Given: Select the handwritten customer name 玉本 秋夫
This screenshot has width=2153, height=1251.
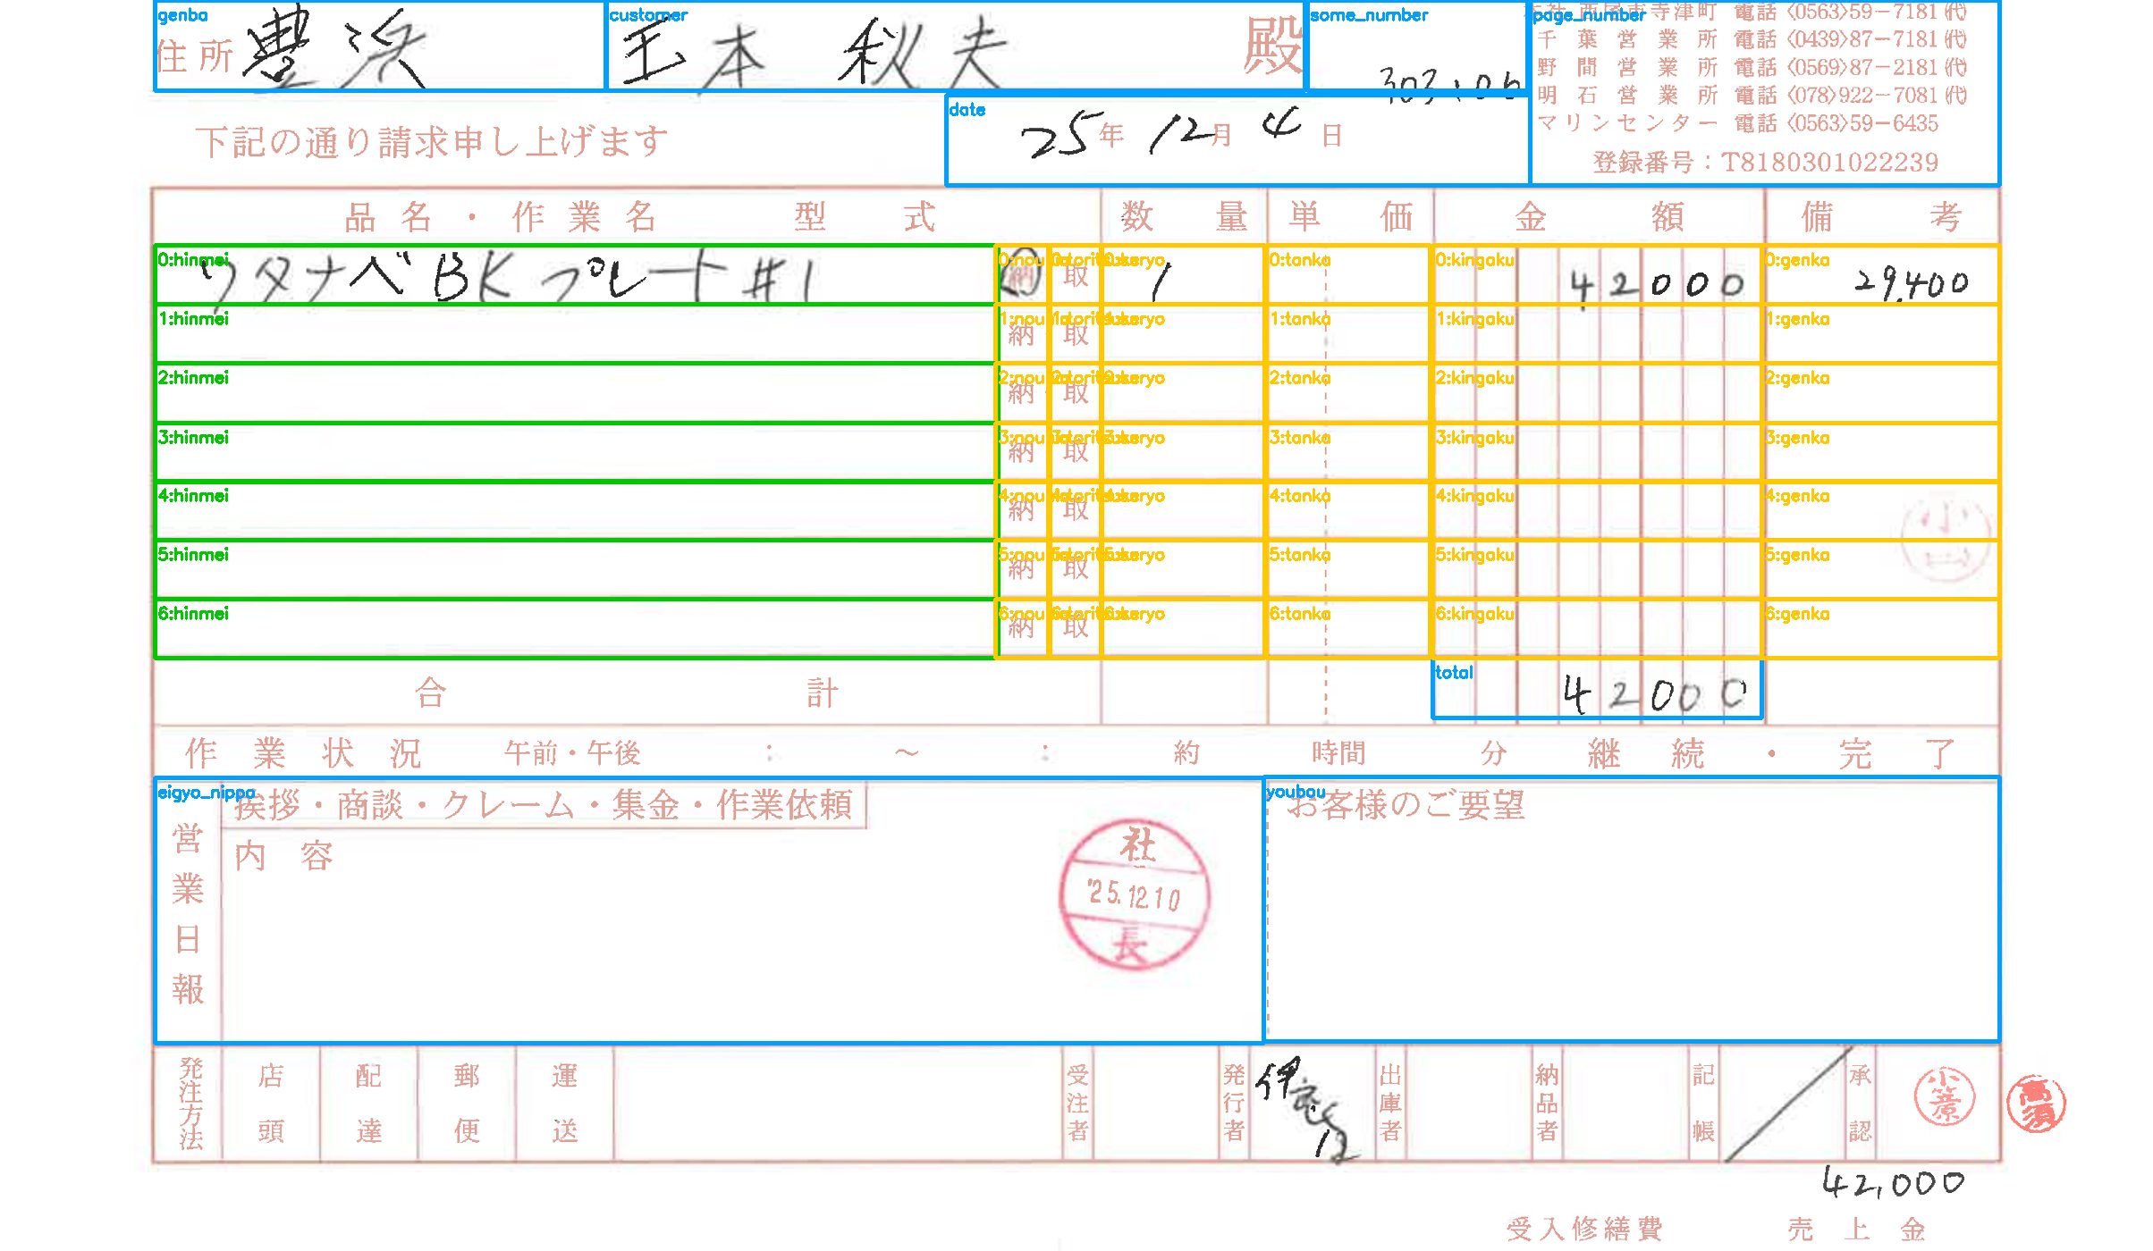Looking at the screenshot, I should [815, 54].
